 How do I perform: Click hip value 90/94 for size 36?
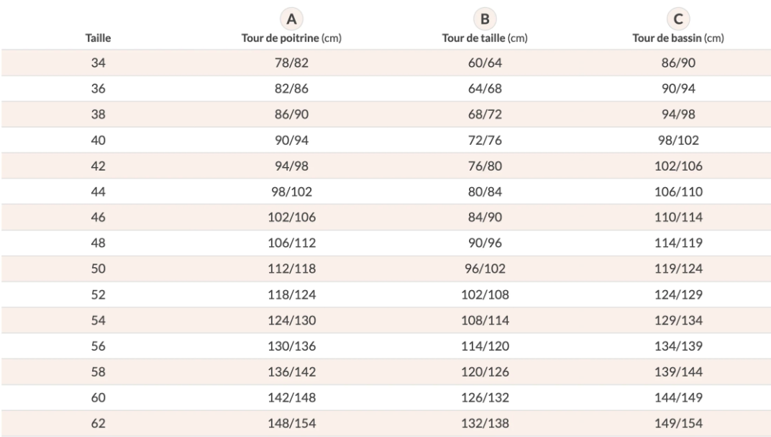(x=677, y=89)
